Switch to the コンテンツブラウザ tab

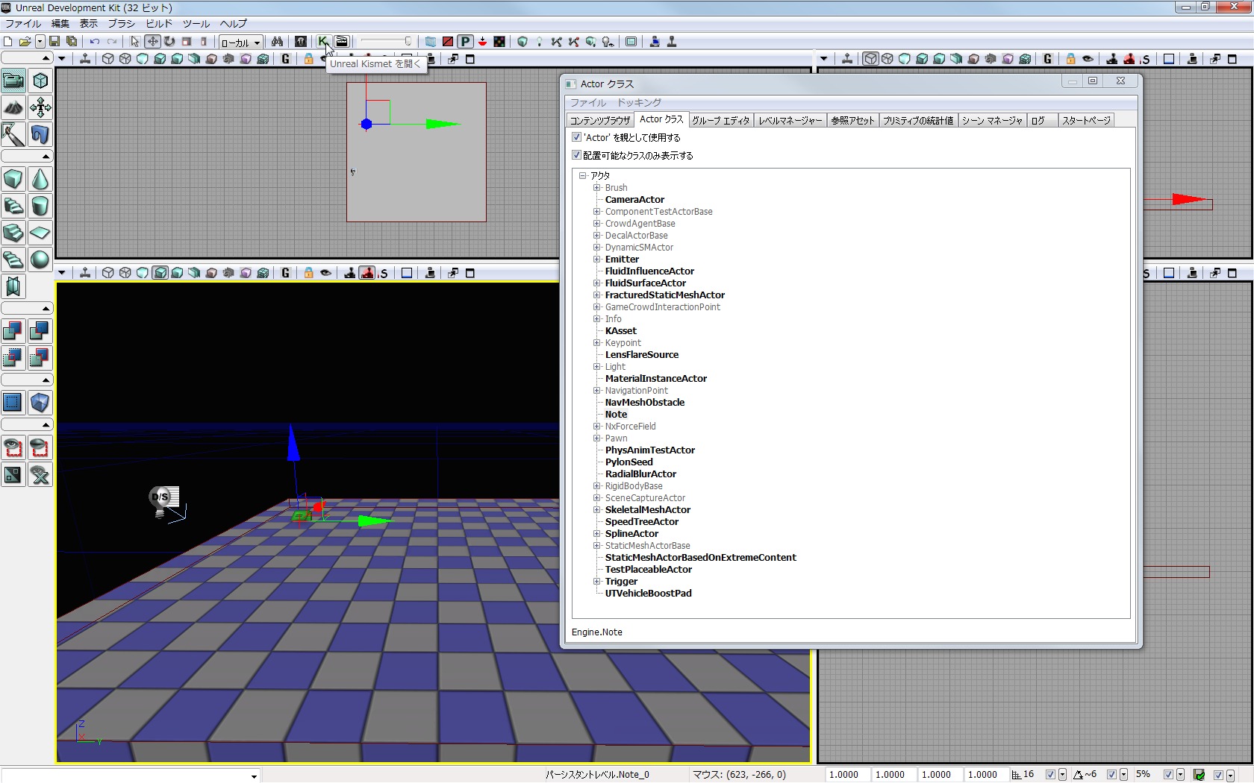[x=600, y=120]
